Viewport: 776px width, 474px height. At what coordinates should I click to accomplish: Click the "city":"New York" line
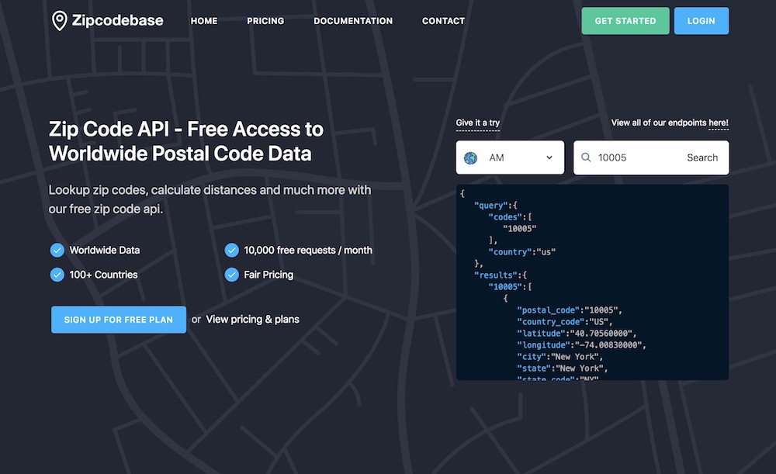coord(559,357)
